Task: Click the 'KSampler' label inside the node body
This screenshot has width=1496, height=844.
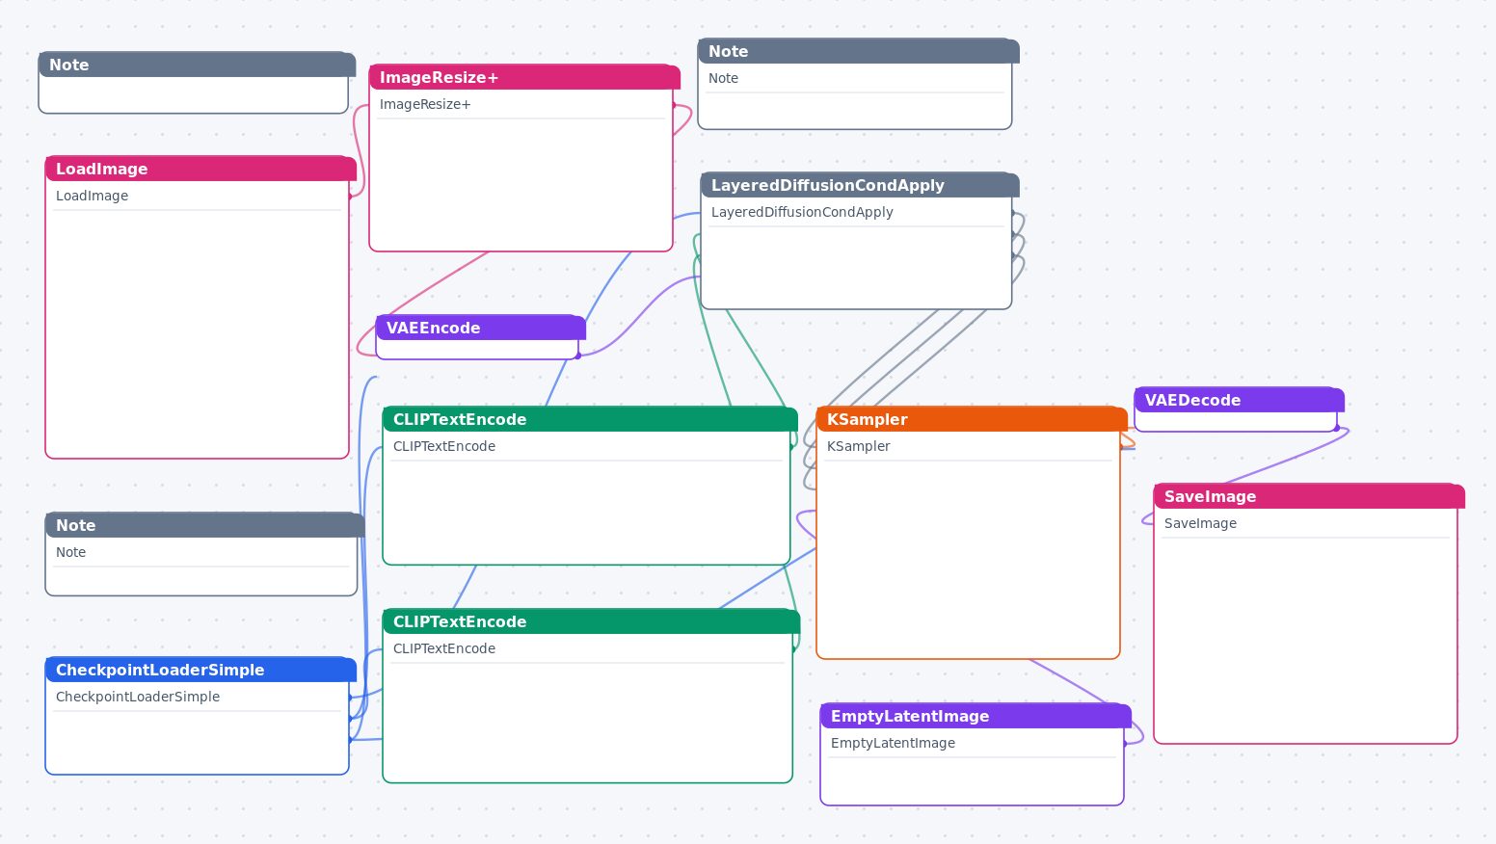Action: [x=858, y=446]
